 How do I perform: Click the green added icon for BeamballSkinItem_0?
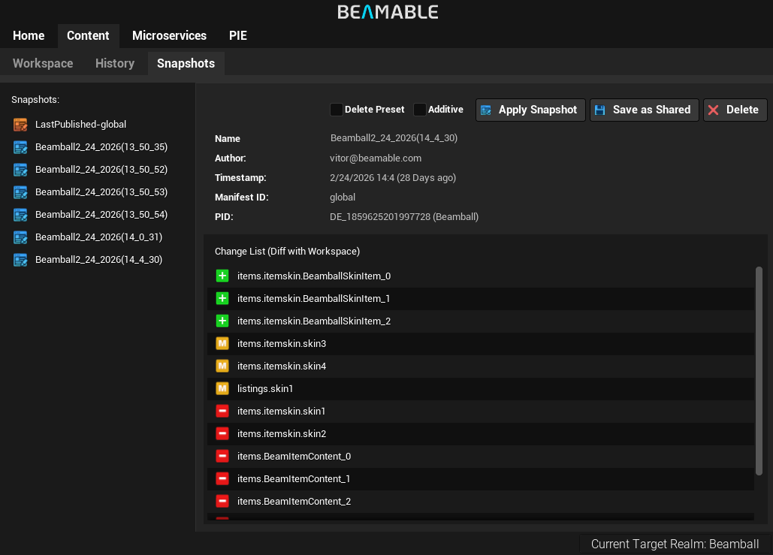(x=222, y=276)
